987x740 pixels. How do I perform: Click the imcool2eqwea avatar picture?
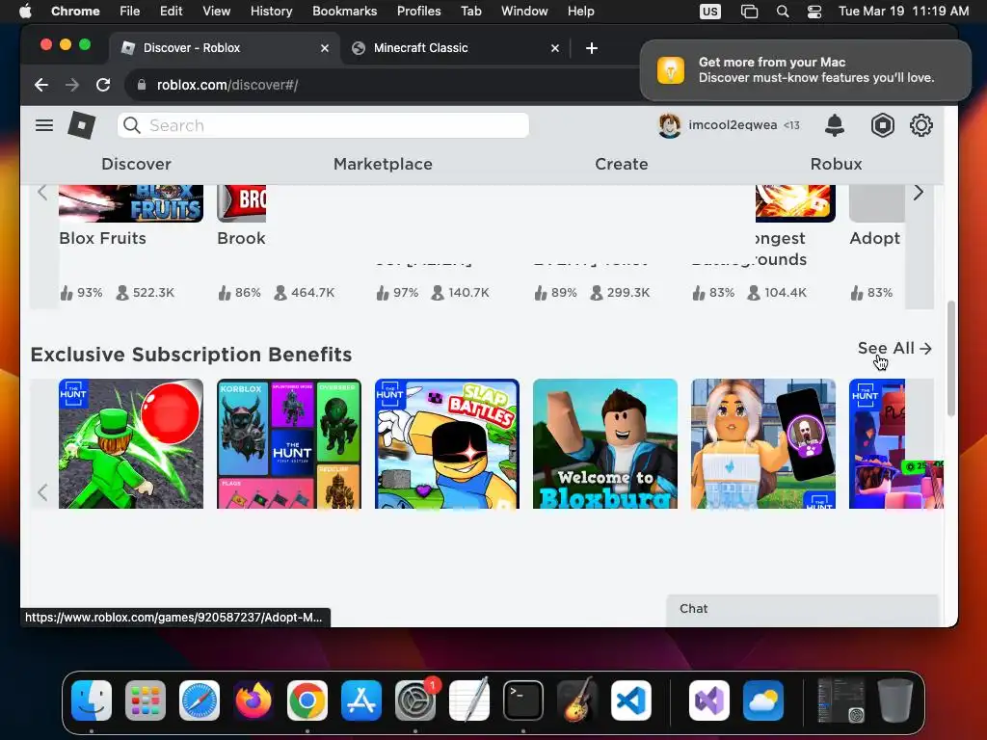click(x=669, y=125)
